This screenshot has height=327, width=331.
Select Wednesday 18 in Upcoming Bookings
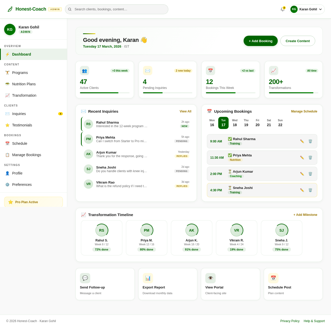click(x=235, y=122)
